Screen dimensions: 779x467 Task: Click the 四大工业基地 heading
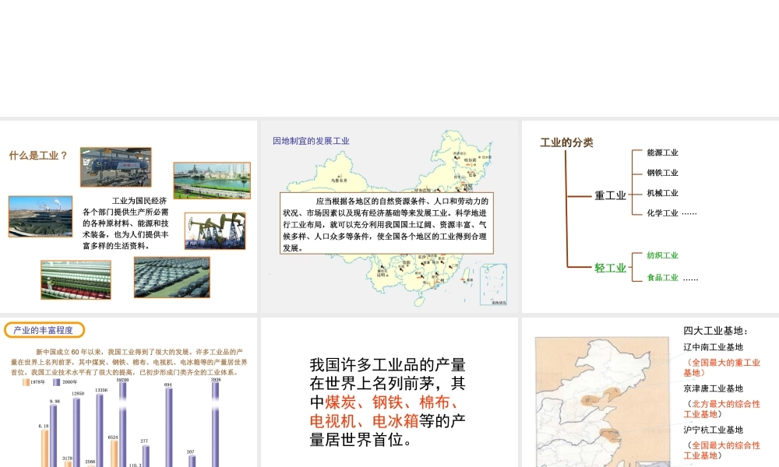click(x=715, y=331)
